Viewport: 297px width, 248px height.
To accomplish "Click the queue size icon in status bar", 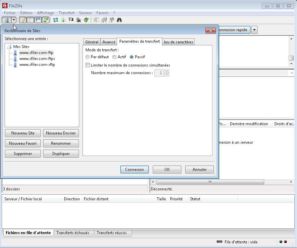I will pos(219,242).
